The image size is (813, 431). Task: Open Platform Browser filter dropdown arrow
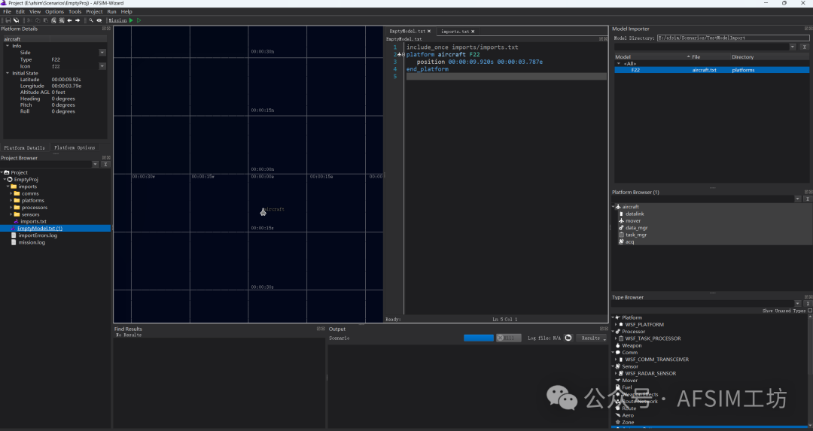pyautogui.click(x=798, y=199)
